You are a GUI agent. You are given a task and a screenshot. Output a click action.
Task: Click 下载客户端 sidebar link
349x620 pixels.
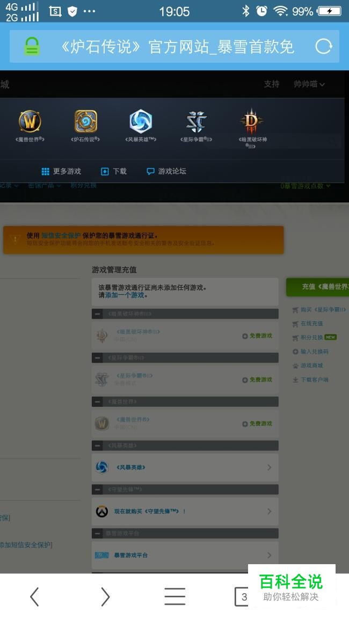[x=310, y=380]
